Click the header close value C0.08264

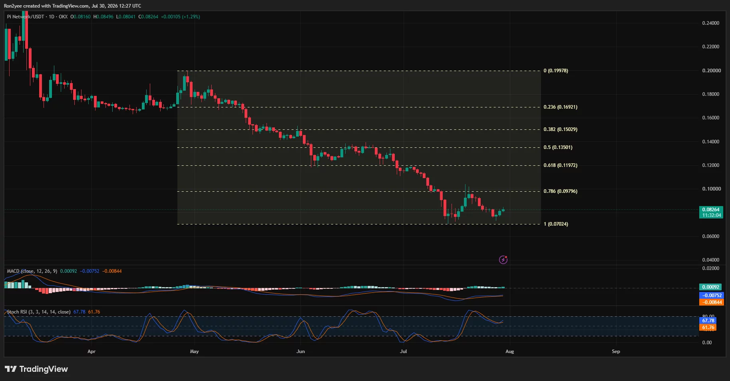[148, 17]
